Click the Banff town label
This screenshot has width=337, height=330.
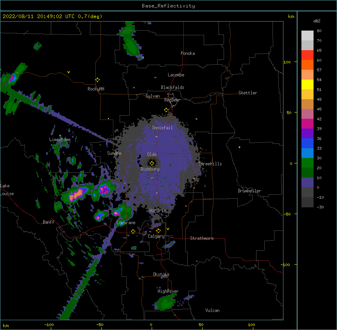coord(48,222)
